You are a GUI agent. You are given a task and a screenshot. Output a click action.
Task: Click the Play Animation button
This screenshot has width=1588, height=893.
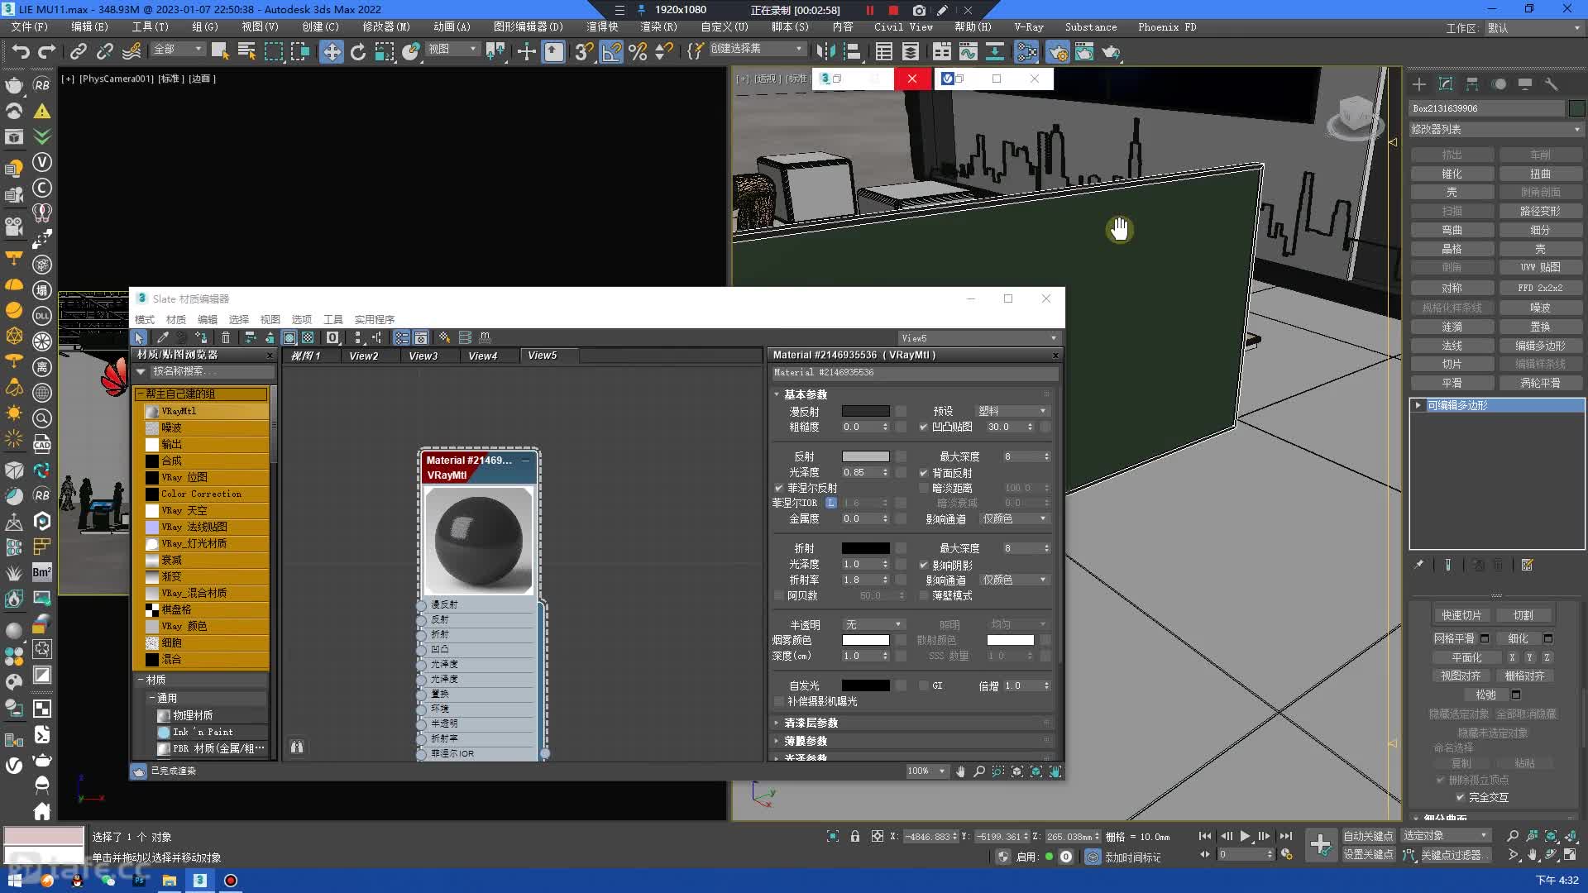[x=1245, y=836]
